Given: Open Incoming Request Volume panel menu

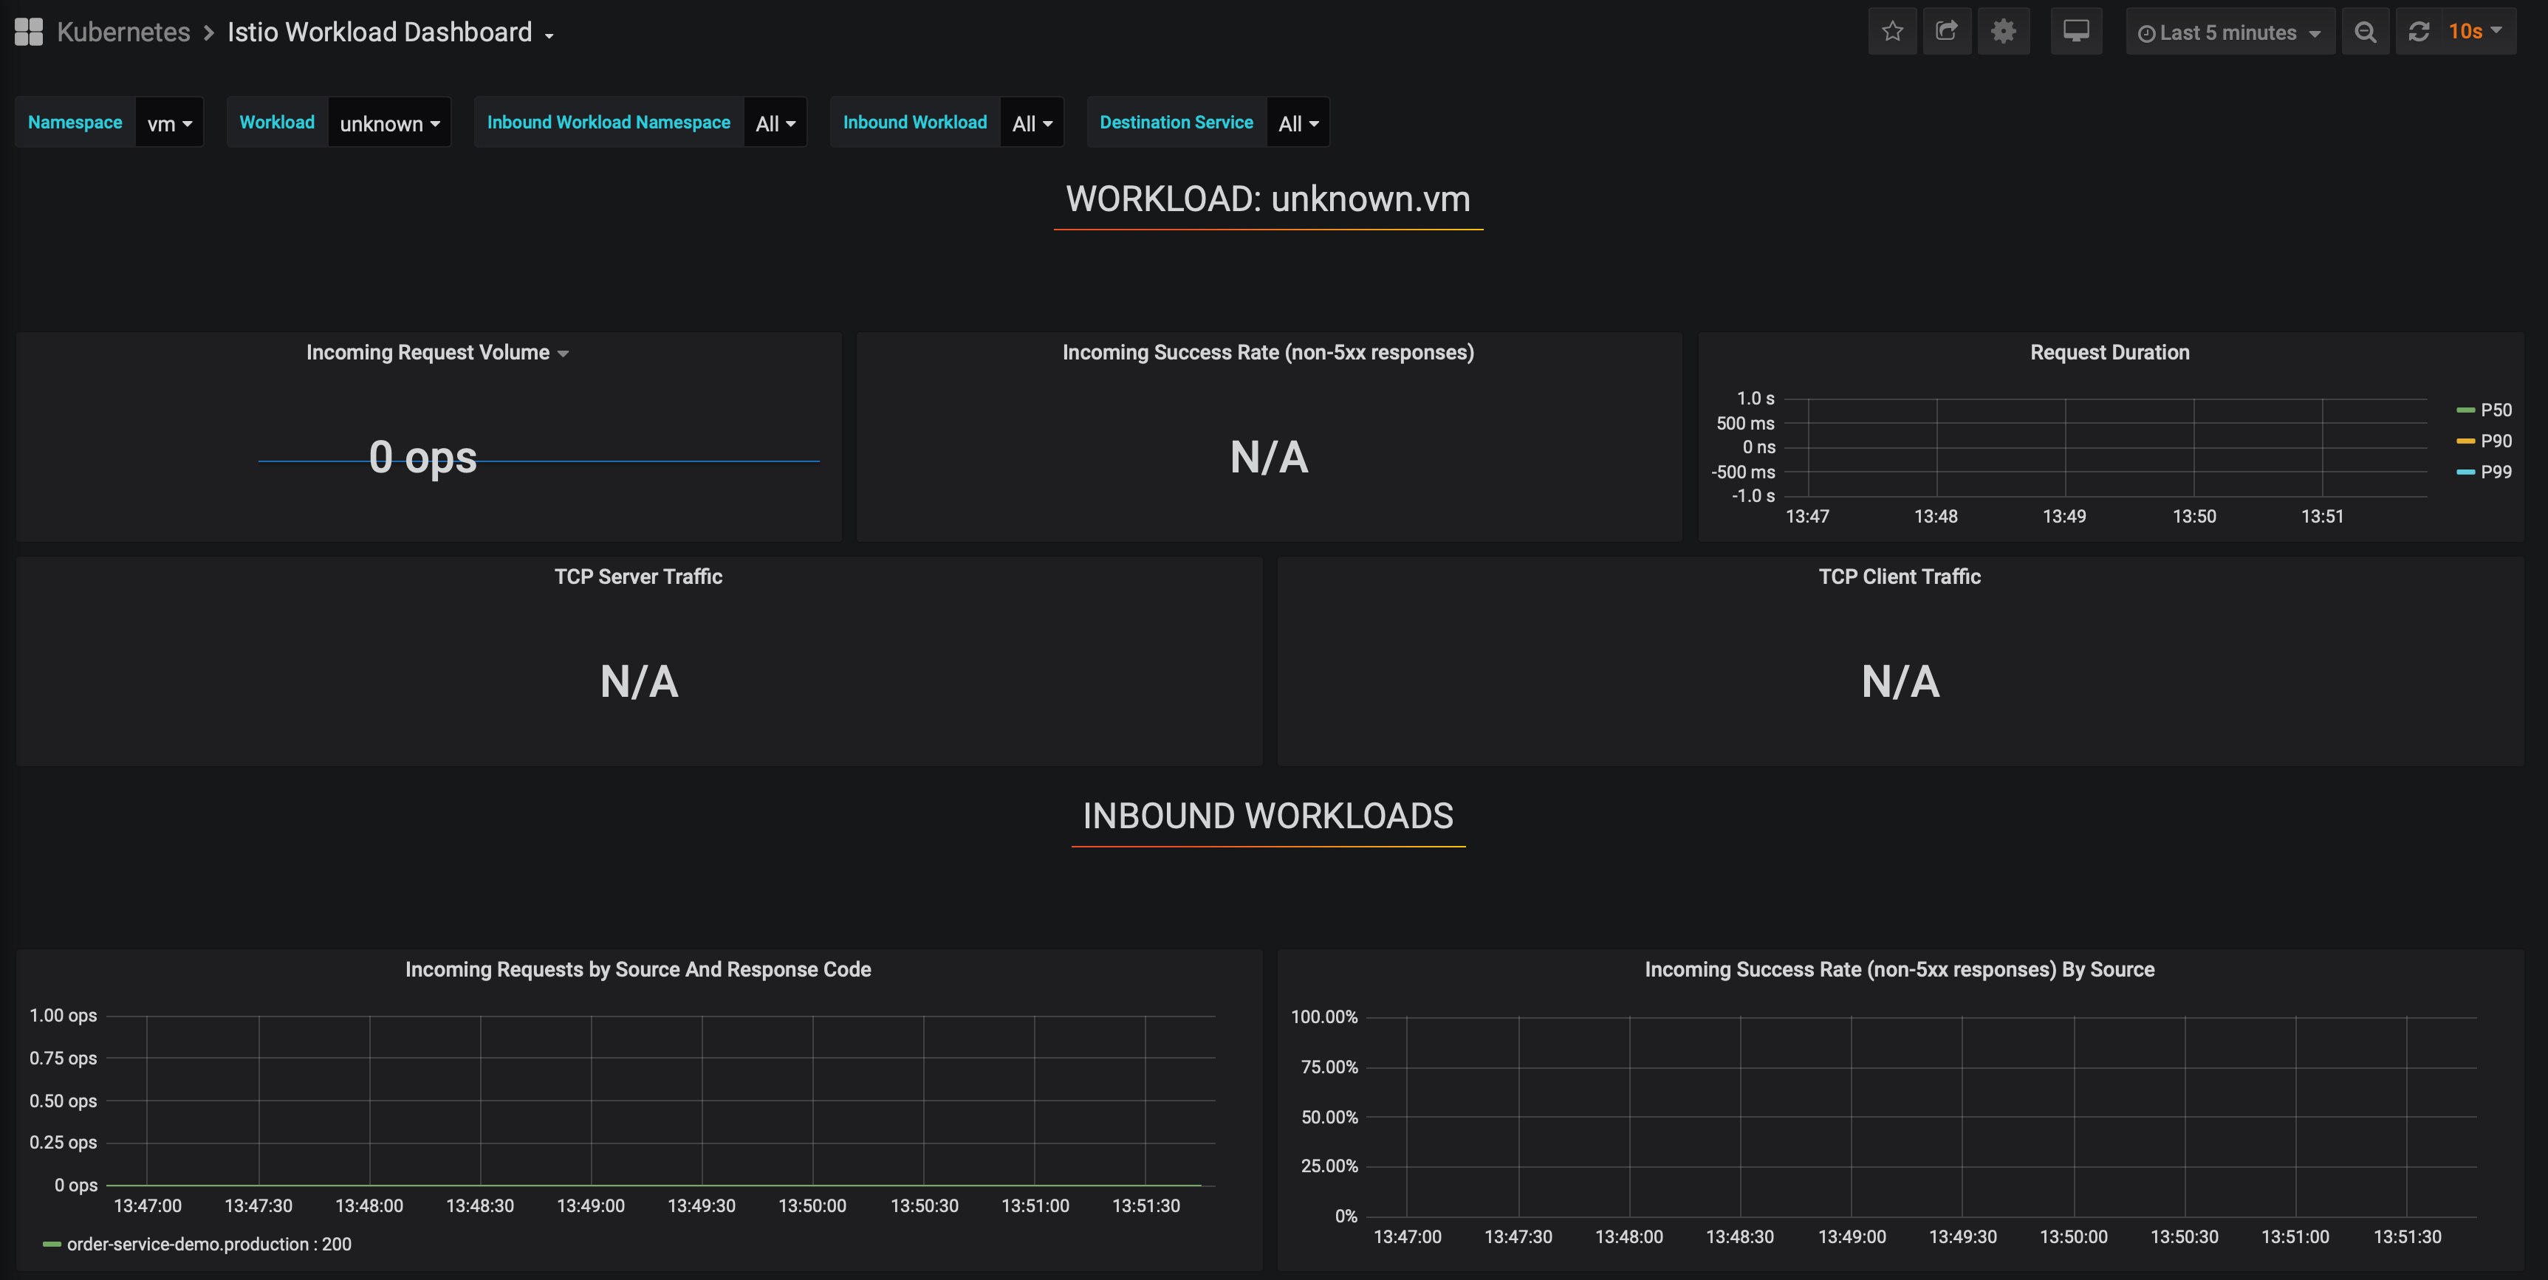Looking at the screenshot, I should pos(436,352).
